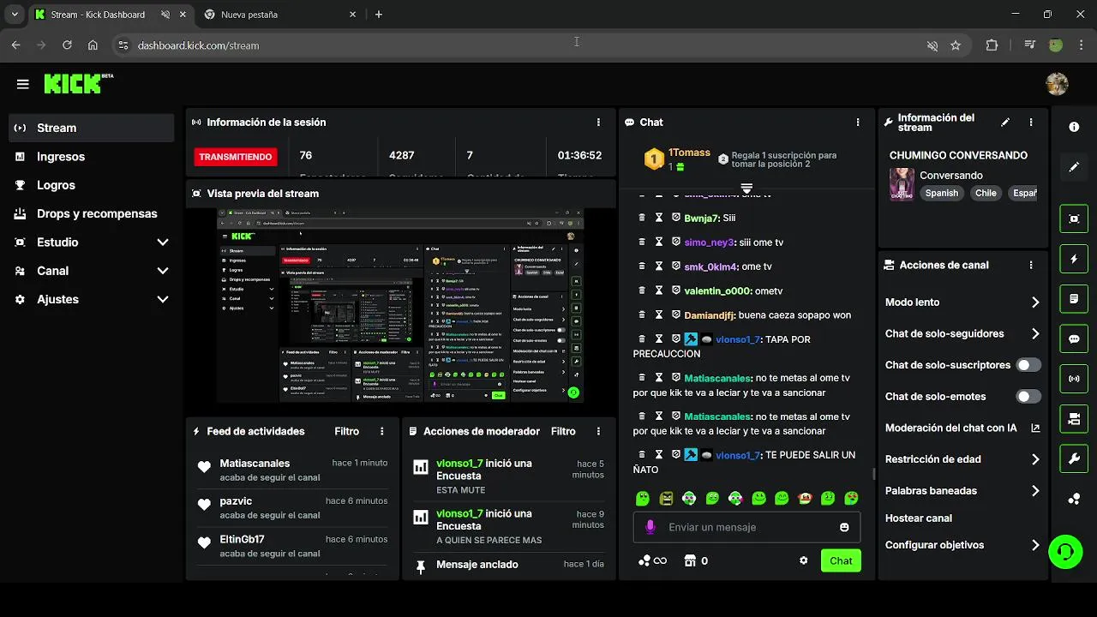
Task: Open Información de la sesión options menu
Action: (x=598, y=123)
